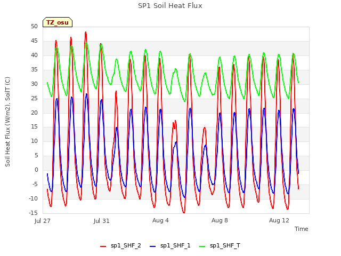Click the Jul 27 x-axis tick label

point(42,221)
